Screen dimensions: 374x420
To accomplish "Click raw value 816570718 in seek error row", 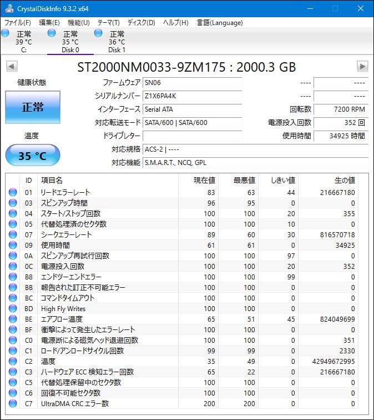I will click(x=337, y=234).
